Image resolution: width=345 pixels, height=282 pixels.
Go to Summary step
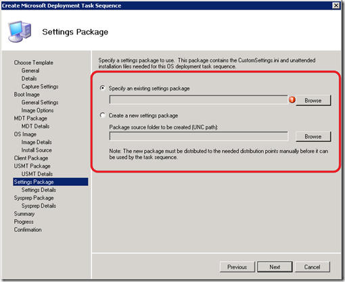pyautogui.click(x=24, y=214)
